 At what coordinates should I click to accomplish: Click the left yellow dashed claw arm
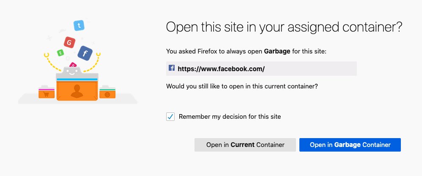52,61
